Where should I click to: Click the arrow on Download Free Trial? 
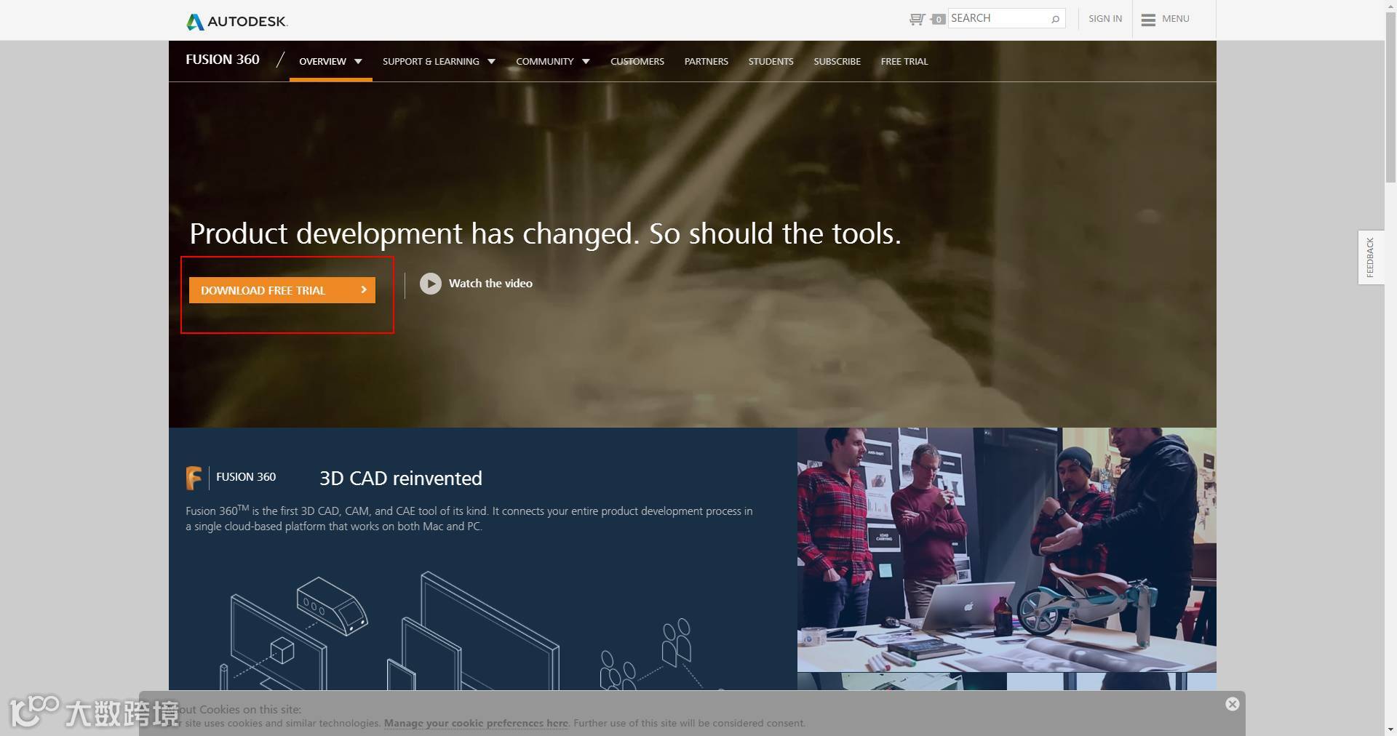tap(364, 289)
